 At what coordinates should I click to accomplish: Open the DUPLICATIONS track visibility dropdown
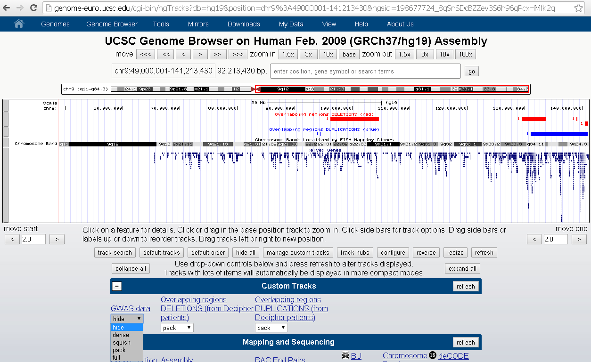[x=271, y=328]
